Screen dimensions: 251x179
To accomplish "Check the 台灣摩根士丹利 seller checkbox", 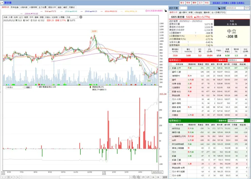I will coord(170,136).
